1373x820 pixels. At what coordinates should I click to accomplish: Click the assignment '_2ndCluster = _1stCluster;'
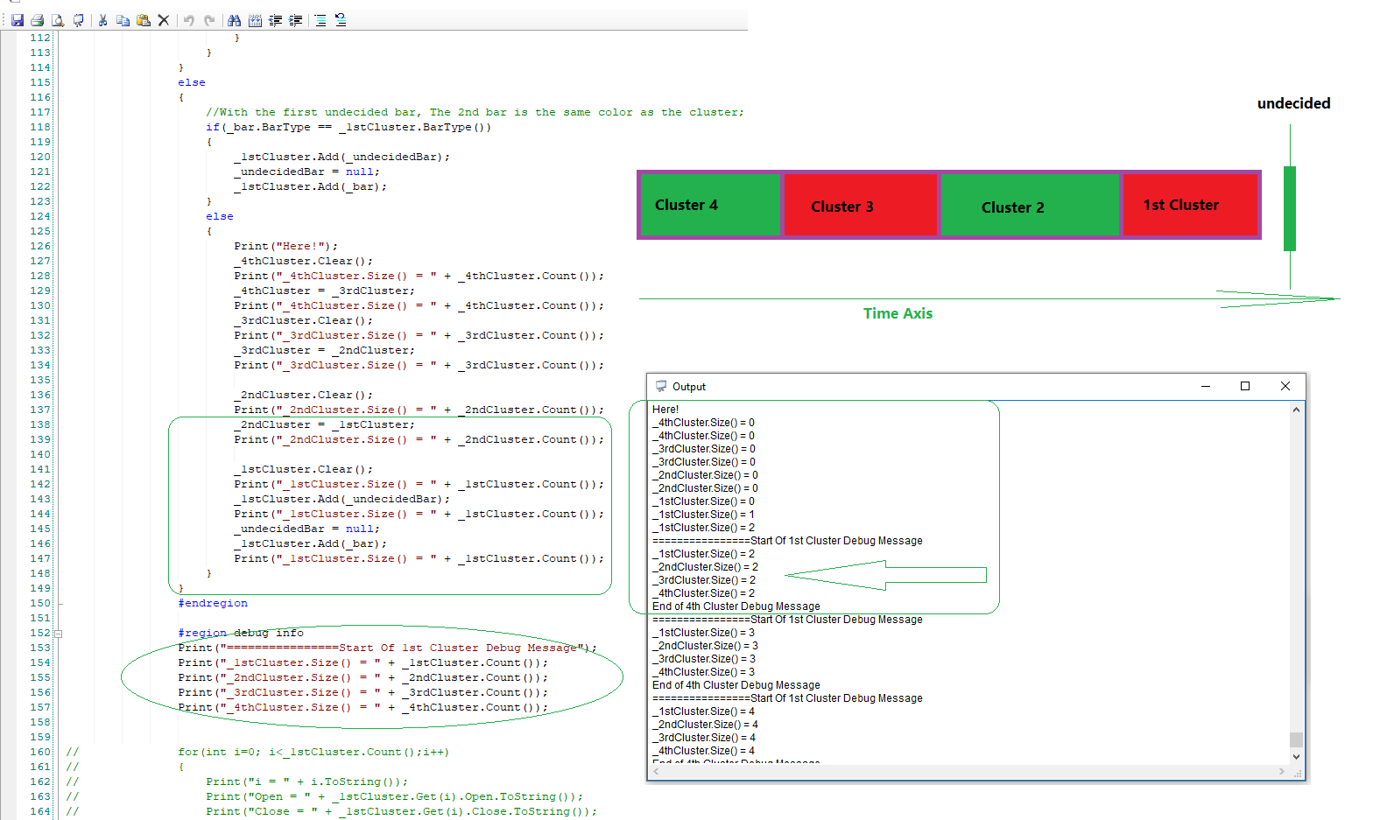pos(324,424)
